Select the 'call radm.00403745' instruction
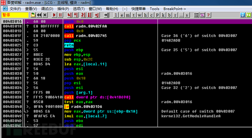 pyautogui.click(x=85, y=36)
